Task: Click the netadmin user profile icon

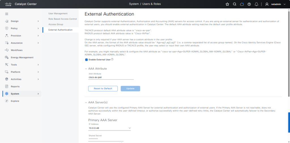Action: [267, 4]
